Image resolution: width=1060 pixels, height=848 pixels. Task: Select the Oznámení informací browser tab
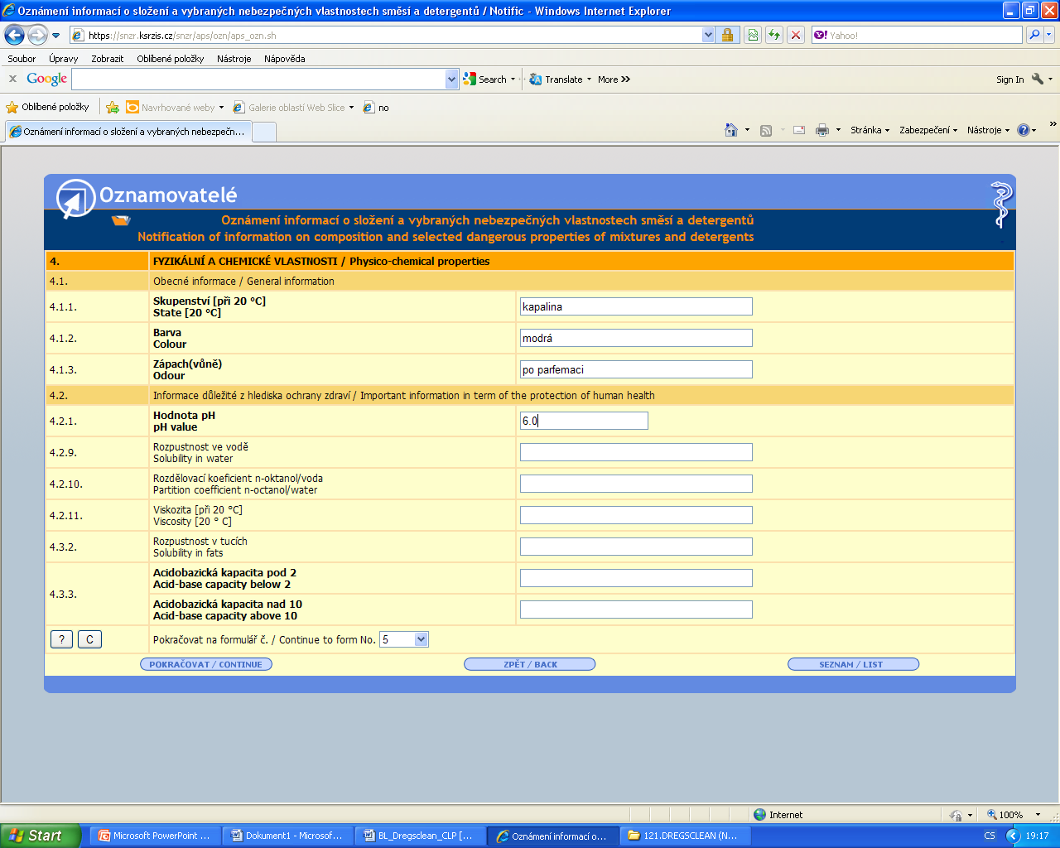[128, 132]
